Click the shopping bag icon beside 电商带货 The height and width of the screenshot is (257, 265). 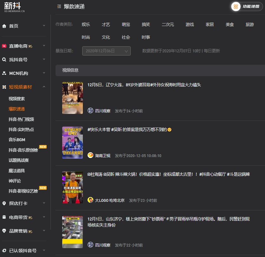[x=4, y=217]
